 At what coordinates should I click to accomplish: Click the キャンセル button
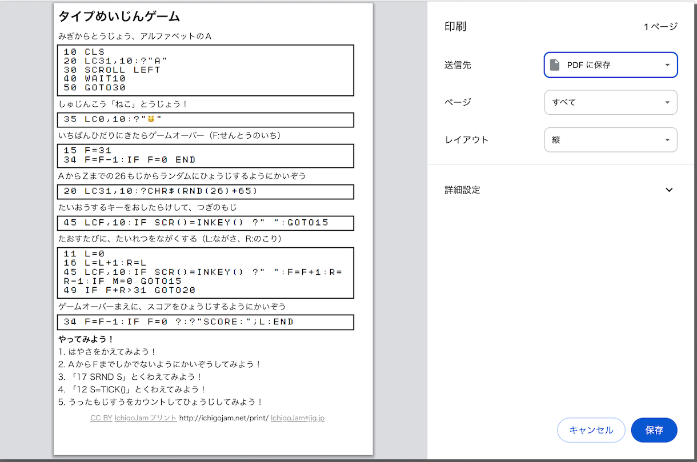coord(591,431)
